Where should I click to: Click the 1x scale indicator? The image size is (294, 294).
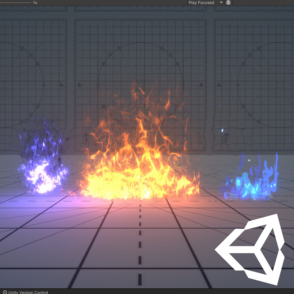34,2
